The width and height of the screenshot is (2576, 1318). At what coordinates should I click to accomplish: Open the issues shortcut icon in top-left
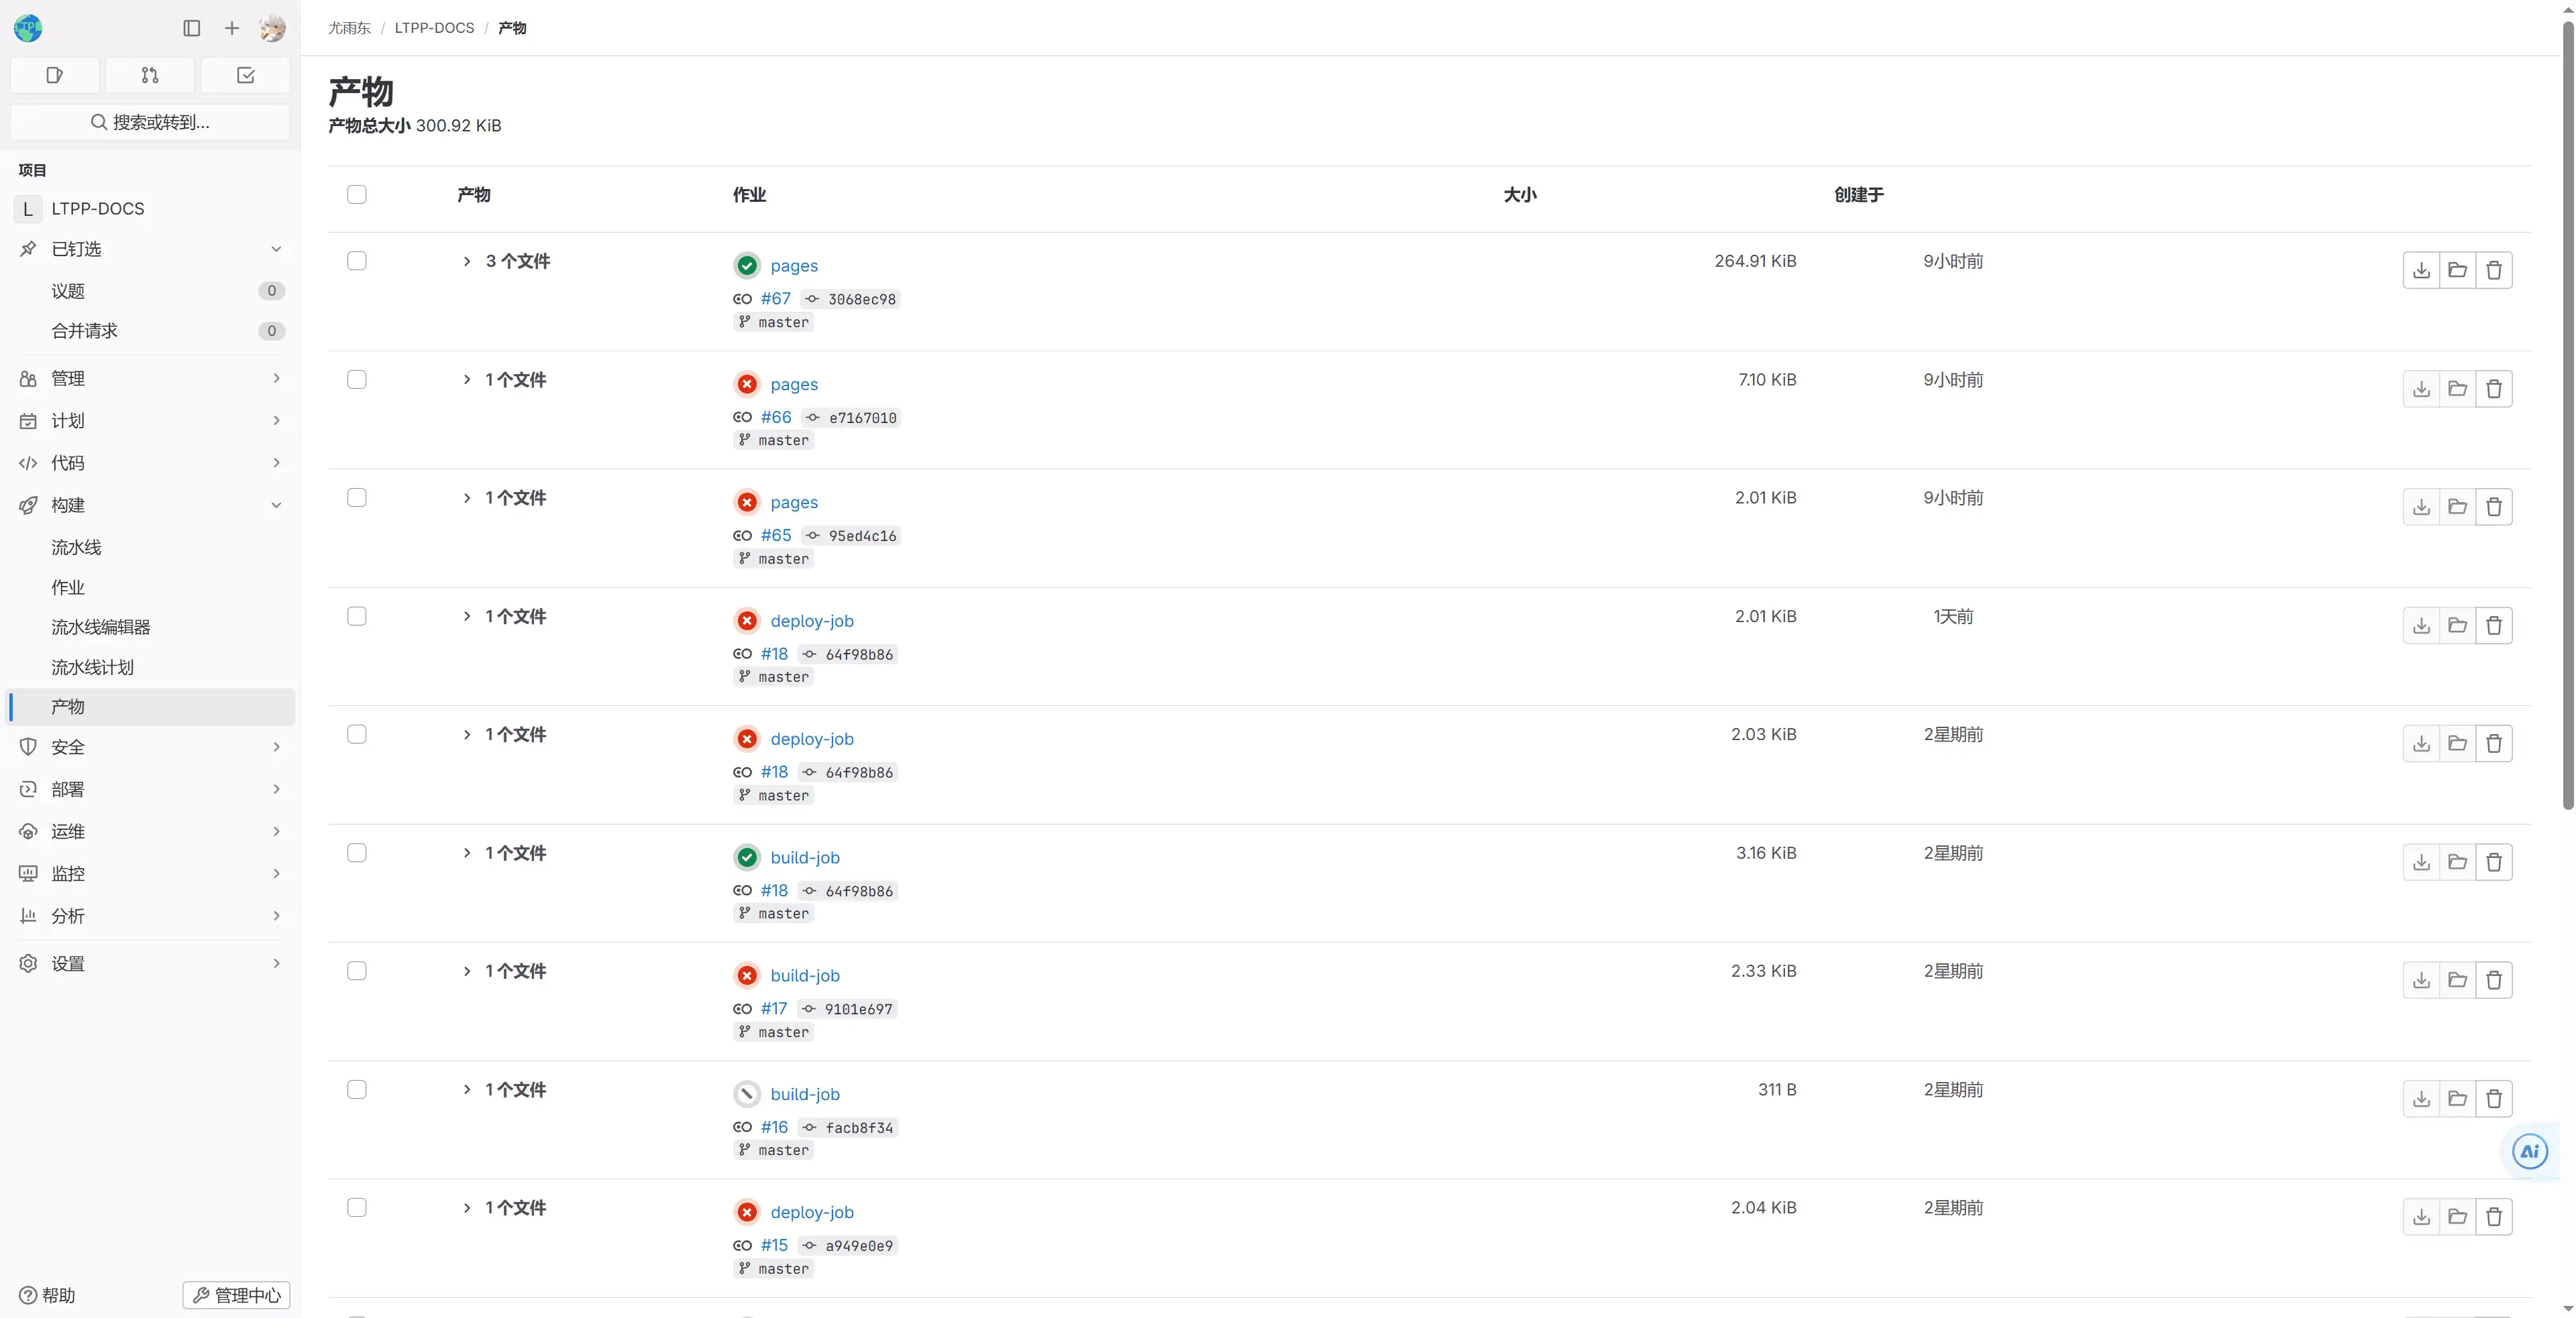(x=55, y=75)
